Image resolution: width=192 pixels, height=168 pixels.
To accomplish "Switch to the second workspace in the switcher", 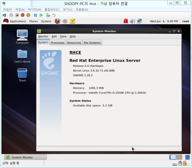I will pyautogui.click(x=179, y=157).
